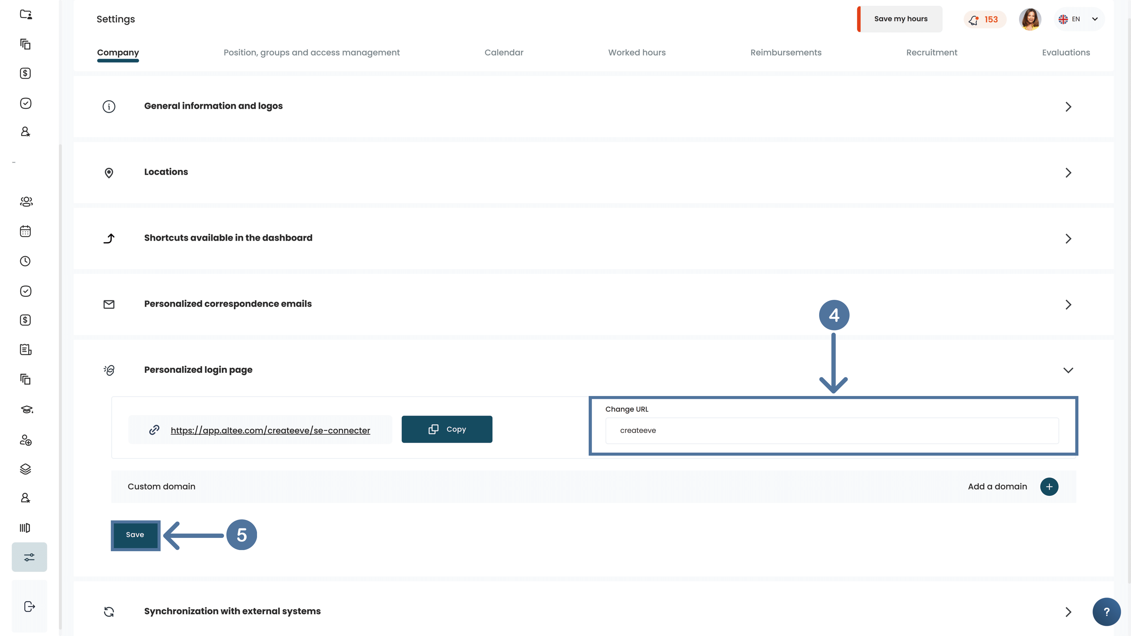Image resolution: width=1131 pixels, height=636 pixels.
Task: Open the folder-user icon at top of sidebar
Action: (26, 14)
